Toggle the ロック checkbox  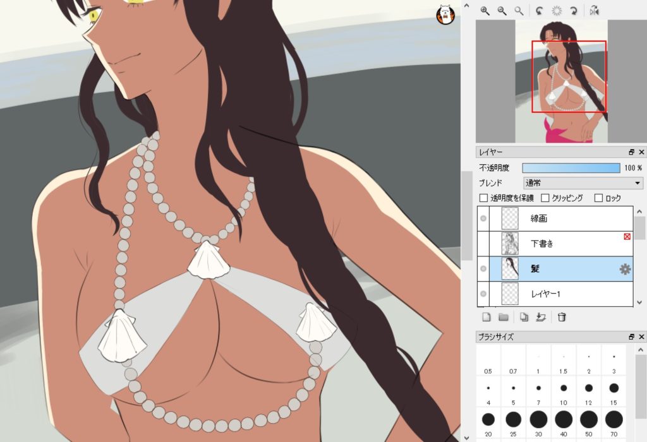coord(599,198)
